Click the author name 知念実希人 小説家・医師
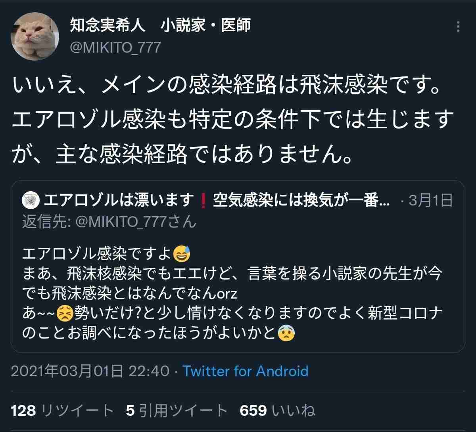476x432 pixels. pos(160,25)
